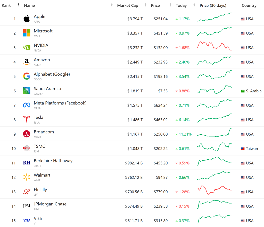Click the NVIDIA green eye logo
Viewport: 264px width, 227px height.
pos(27,47)
